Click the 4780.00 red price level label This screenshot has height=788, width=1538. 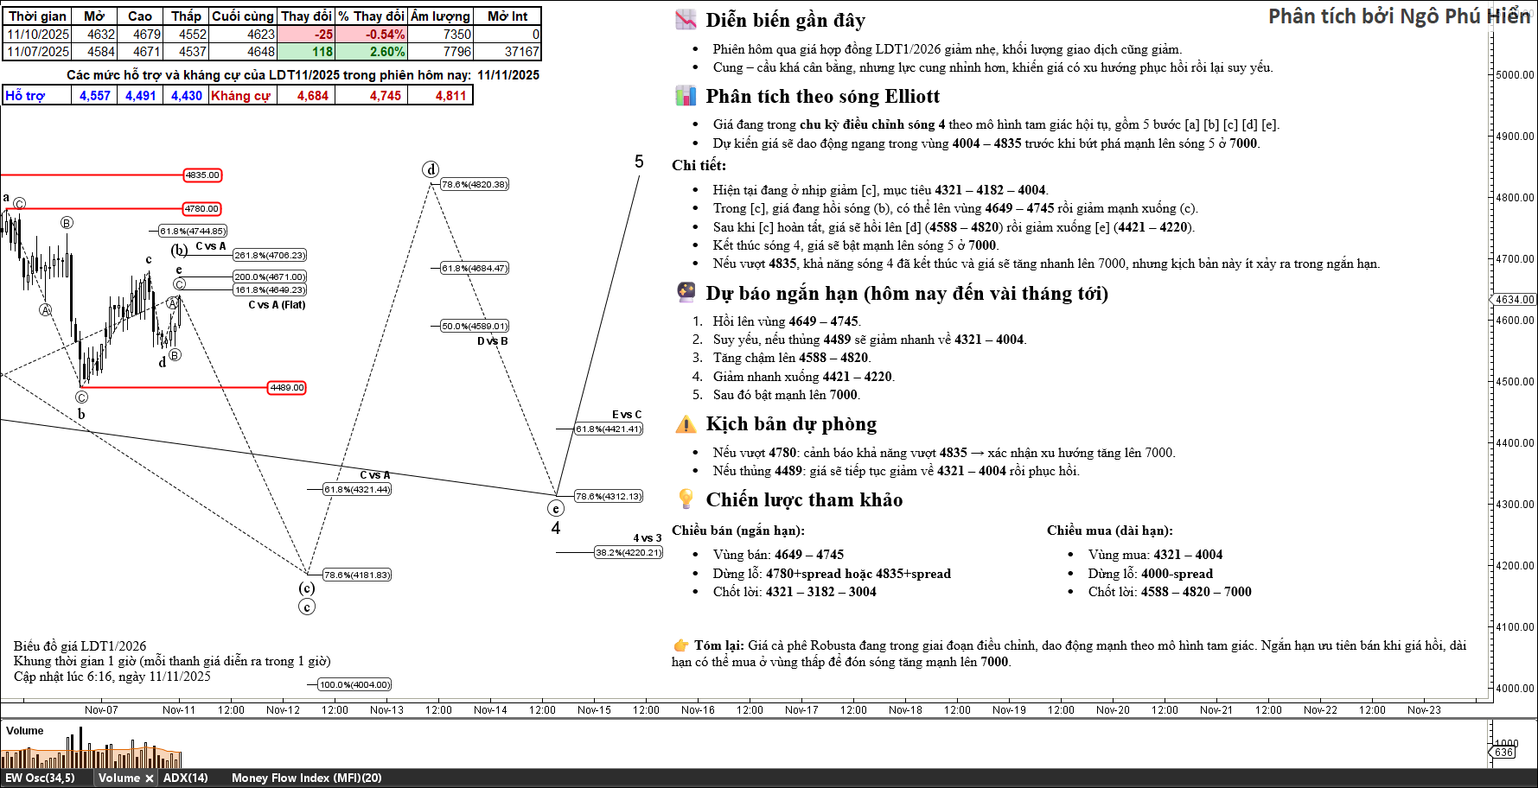pos(201,209)
